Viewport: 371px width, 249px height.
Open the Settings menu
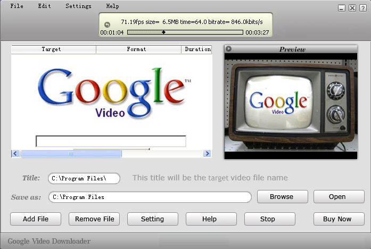(x=78, y=6)
